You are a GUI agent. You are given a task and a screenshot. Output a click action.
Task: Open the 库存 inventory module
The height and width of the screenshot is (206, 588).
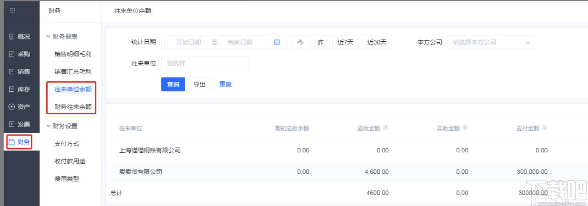(20, 89)
